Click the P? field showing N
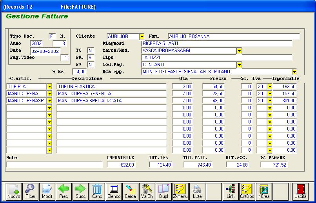Viewport: 316px width, 203px height. pos(91,65)
